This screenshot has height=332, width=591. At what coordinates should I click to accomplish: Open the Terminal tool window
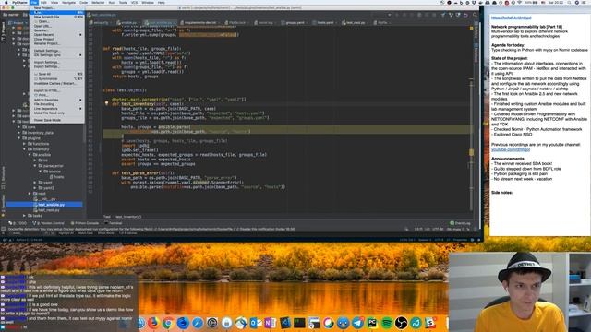coord(113,223)
